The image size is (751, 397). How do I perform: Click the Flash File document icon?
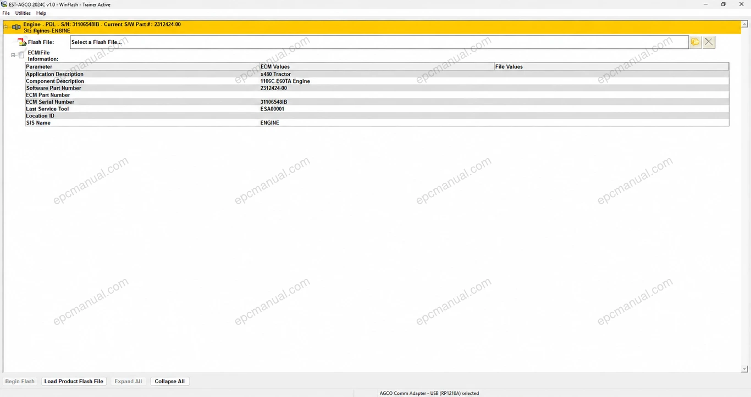point(21,42)
